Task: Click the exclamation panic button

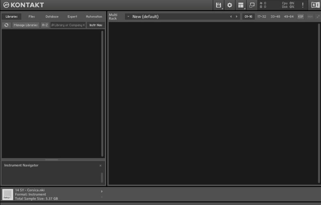Action: point(303,5)
